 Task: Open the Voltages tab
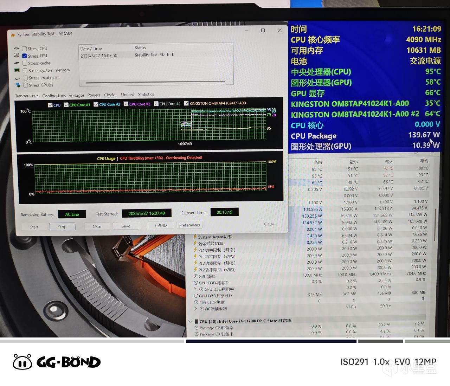77,95
